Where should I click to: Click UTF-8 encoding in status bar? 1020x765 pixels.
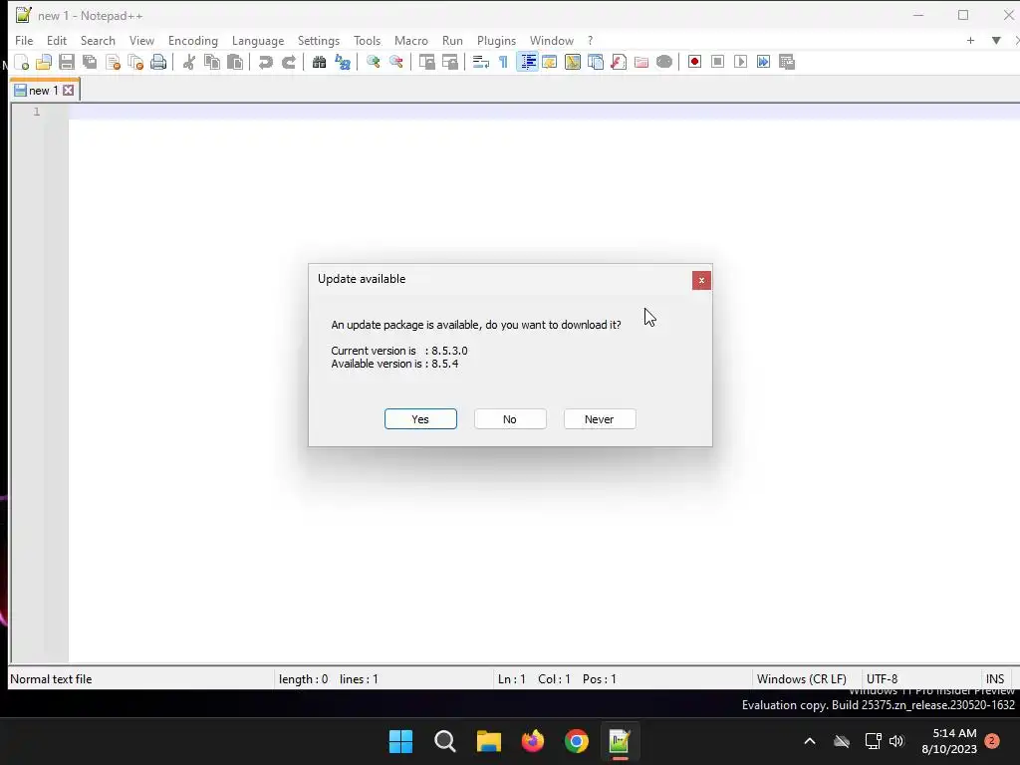tap(883, 679)
